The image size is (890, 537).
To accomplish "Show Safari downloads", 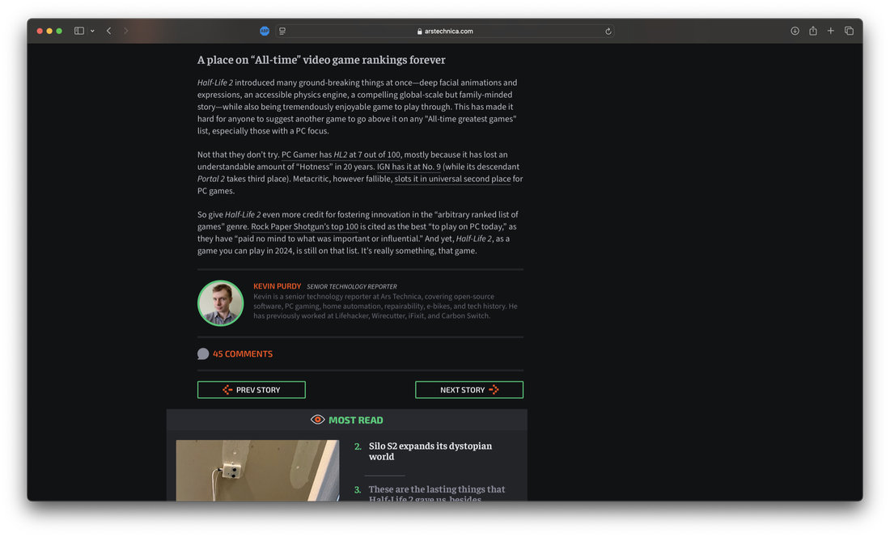I will coord(795,32).
